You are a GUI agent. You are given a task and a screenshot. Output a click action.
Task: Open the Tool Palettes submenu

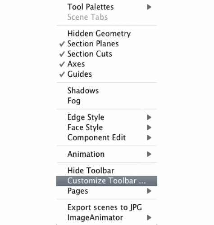(x=107, y=7)
